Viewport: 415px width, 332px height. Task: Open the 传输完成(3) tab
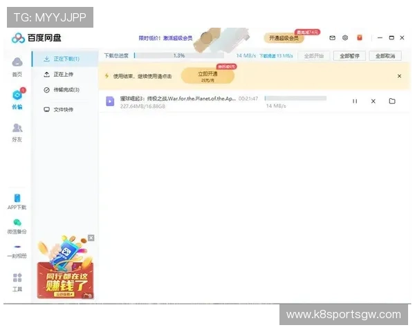click(65, 90)
